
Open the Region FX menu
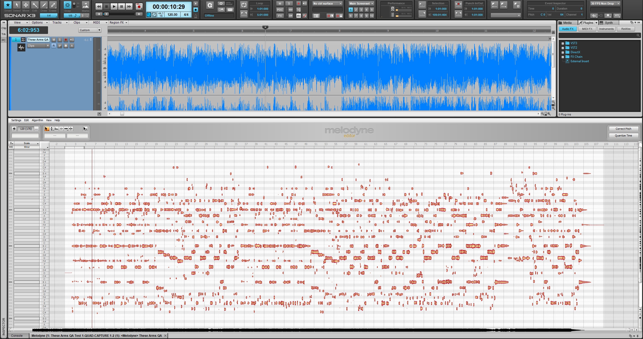click(118, 23)
